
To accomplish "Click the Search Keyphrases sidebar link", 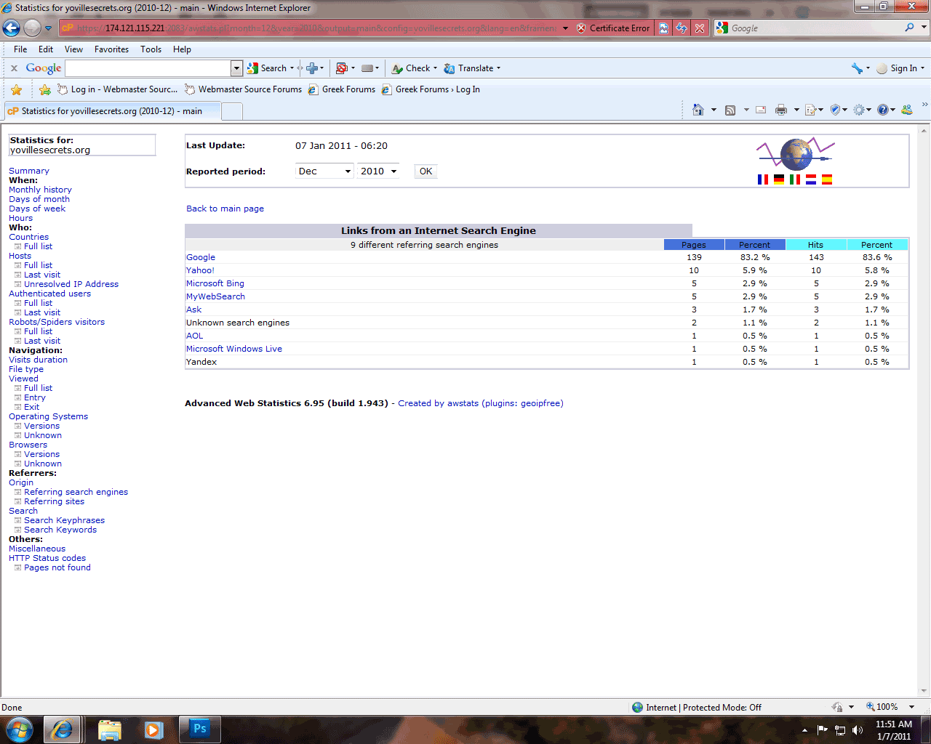I will point(64,520).
